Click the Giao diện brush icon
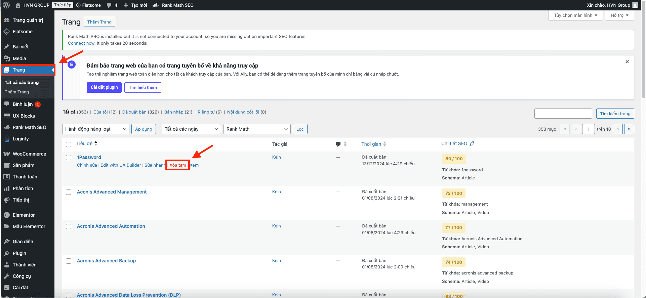 point(7,242)
